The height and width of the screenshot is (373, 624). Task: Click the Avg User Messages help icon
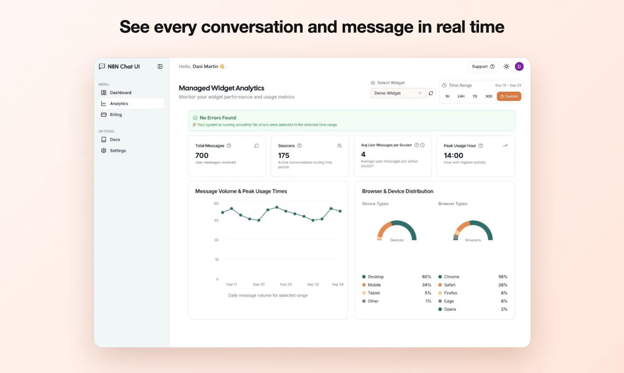click(x=417, y=145)
